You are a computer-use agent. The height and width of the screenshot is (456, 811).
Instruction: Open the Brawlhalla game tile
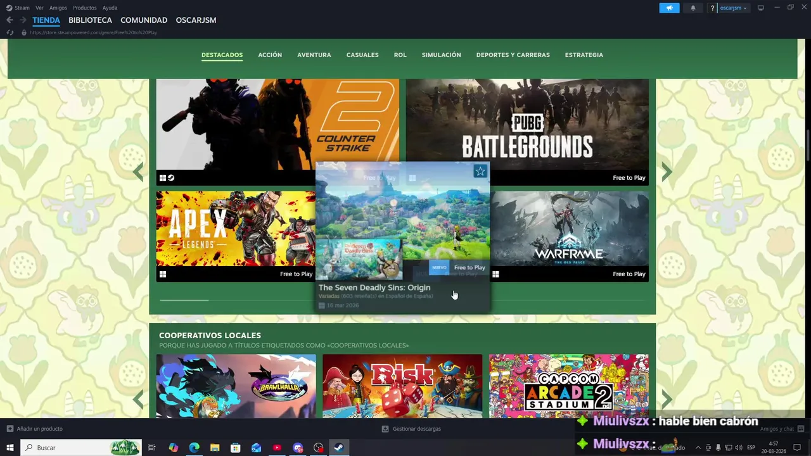click(x=236, y=386)
